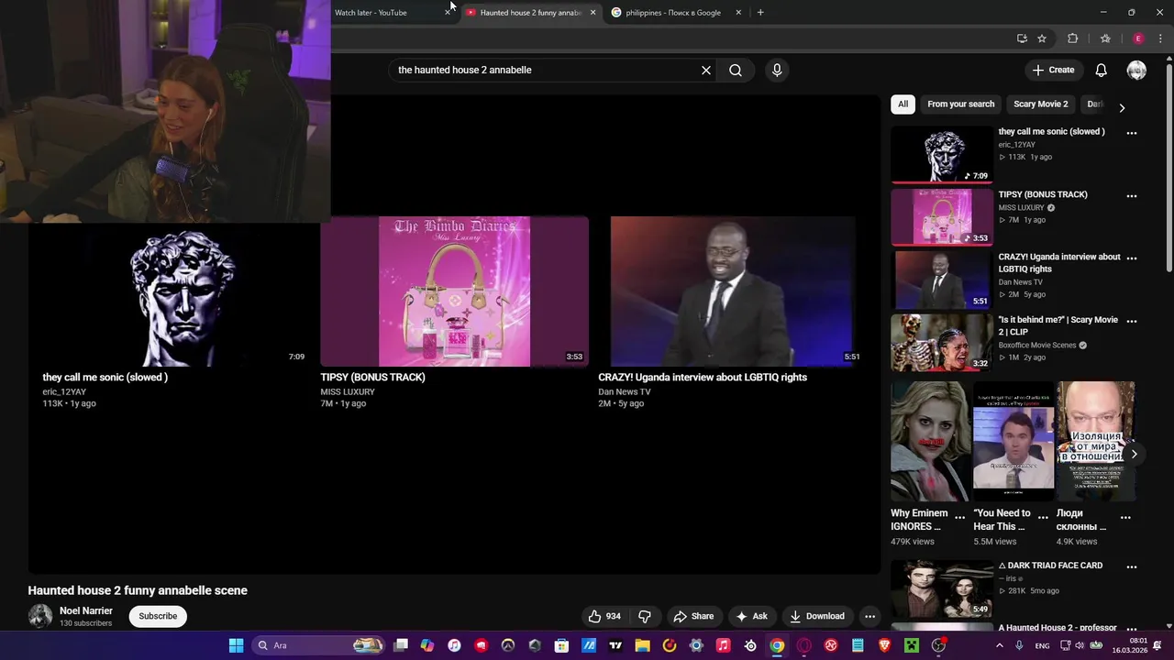Bookmark this page with the star icon
The image size is (1174, 660).
pyautogui.click(x=1042, y=38)
